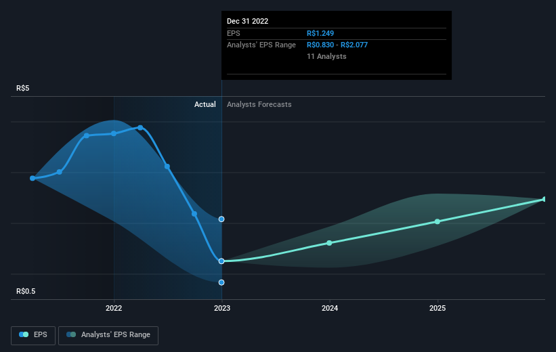
Task: Click the EPS point at the steep mid-2022 drop
Action: (x=167, y=167)
